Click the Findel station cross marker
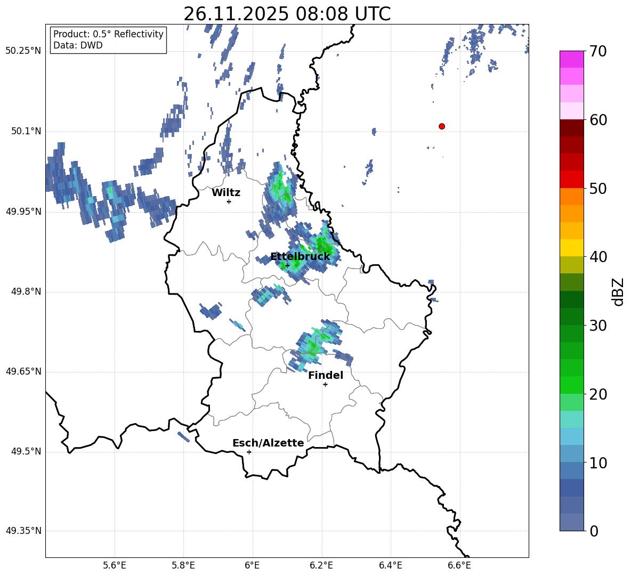The image size is (631, 576). [325, 385]
